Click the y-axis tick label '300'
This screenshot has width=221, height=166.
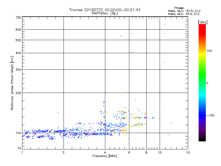[x=18, y=70]
